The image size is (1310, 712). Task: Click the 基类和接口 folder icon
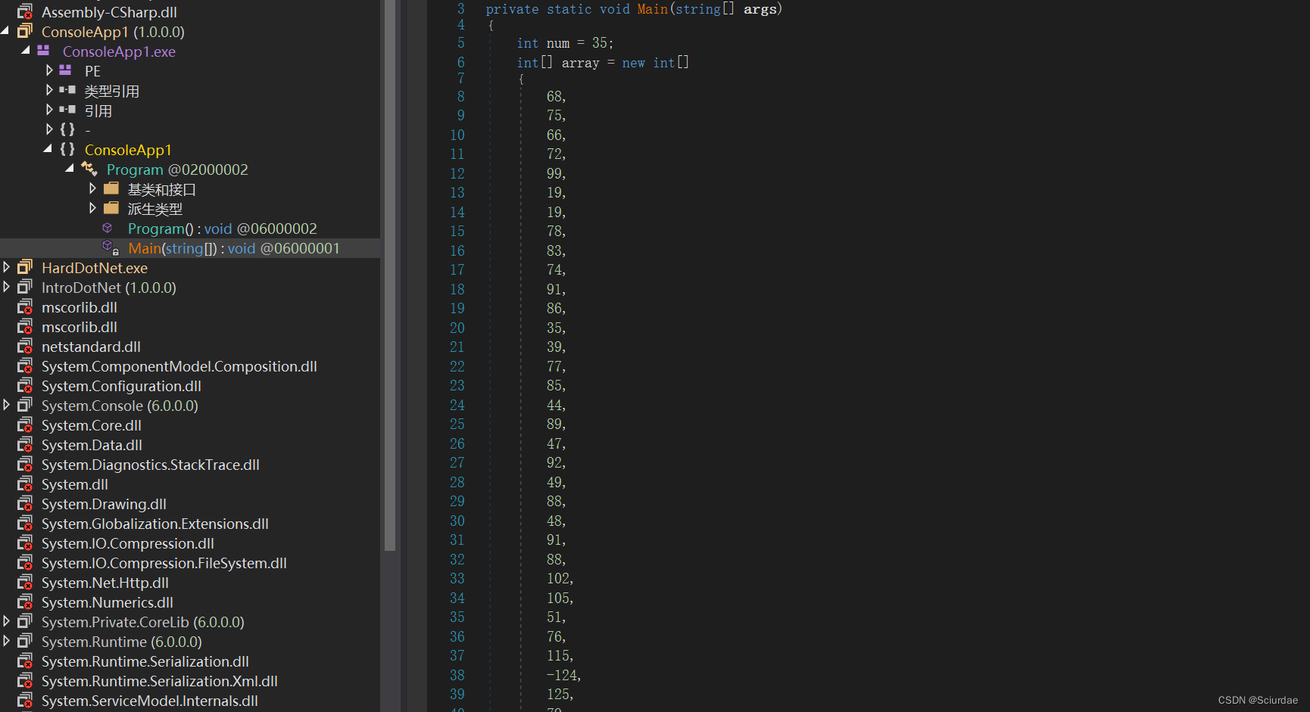pos(111,188)
